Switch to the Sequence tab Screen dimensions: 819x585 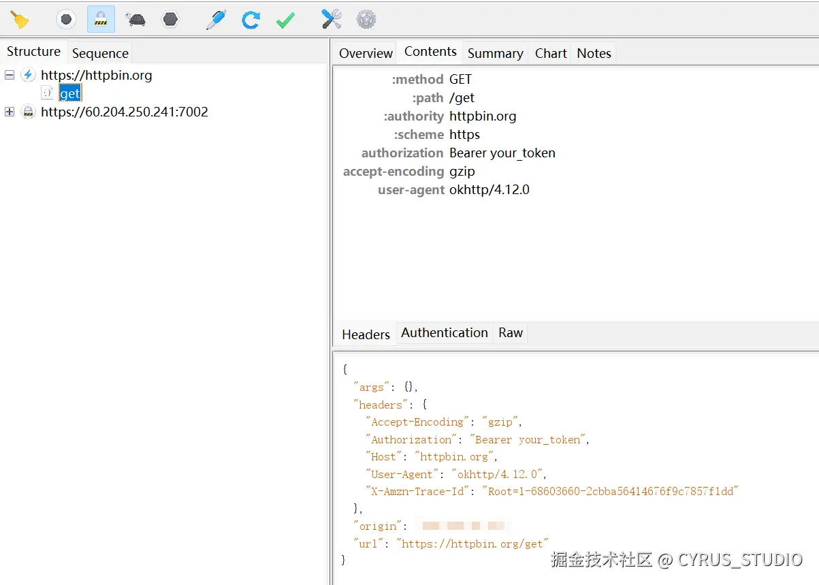[100, 53]
